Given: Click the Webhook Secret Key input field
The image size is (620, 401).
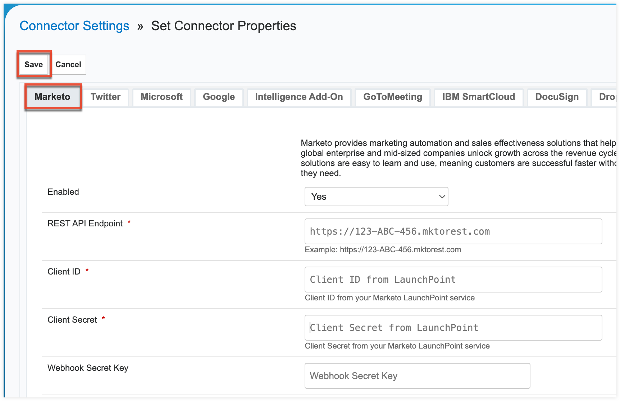Looking at the screenshot, I should pos(417,375).
